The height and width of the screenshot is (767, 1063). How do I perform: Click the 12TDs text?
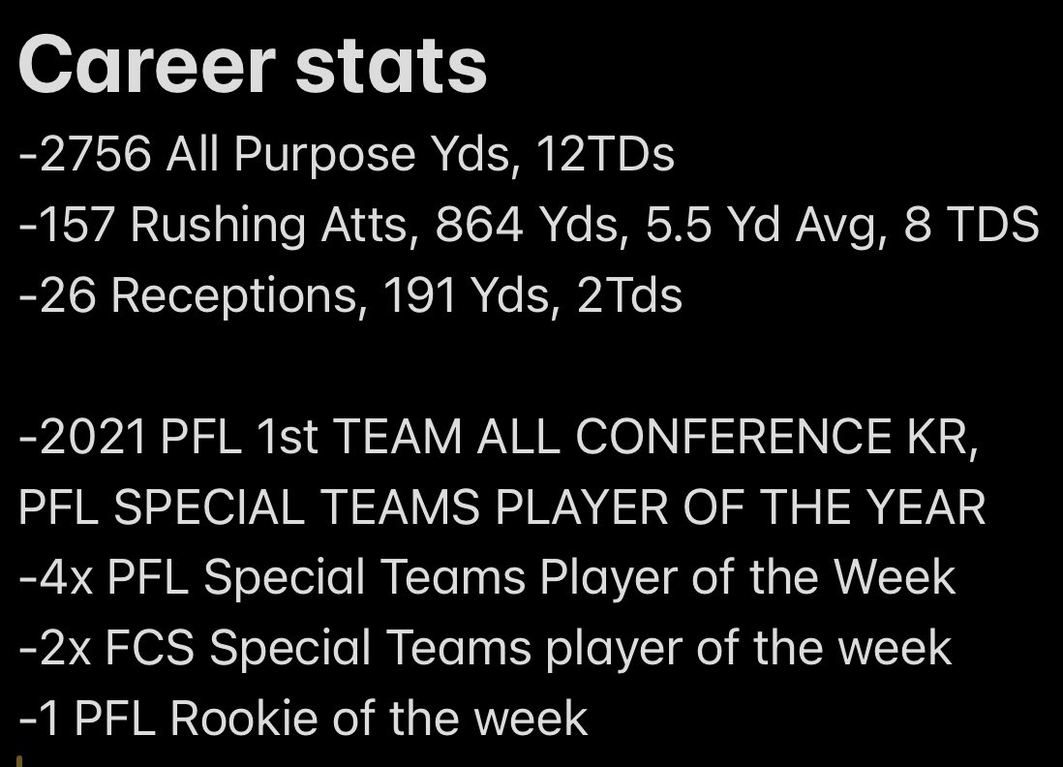pyautogui.click(x=605, y=153)
